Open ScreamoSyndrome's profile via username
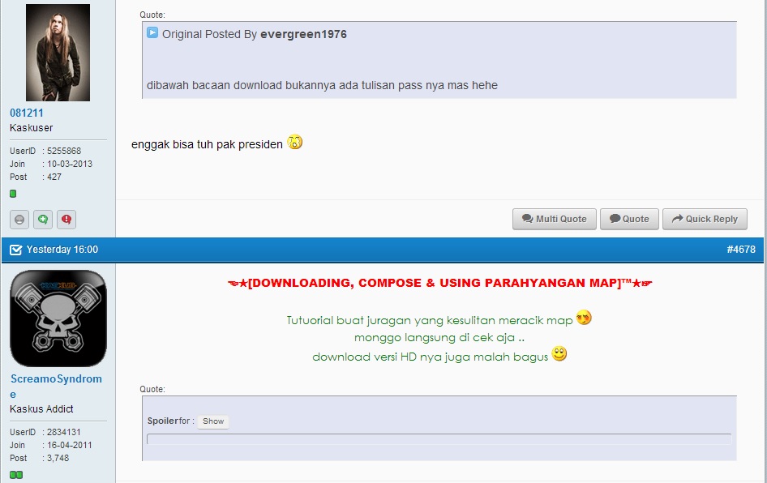The image size is (767, 483). click(56, 378)
